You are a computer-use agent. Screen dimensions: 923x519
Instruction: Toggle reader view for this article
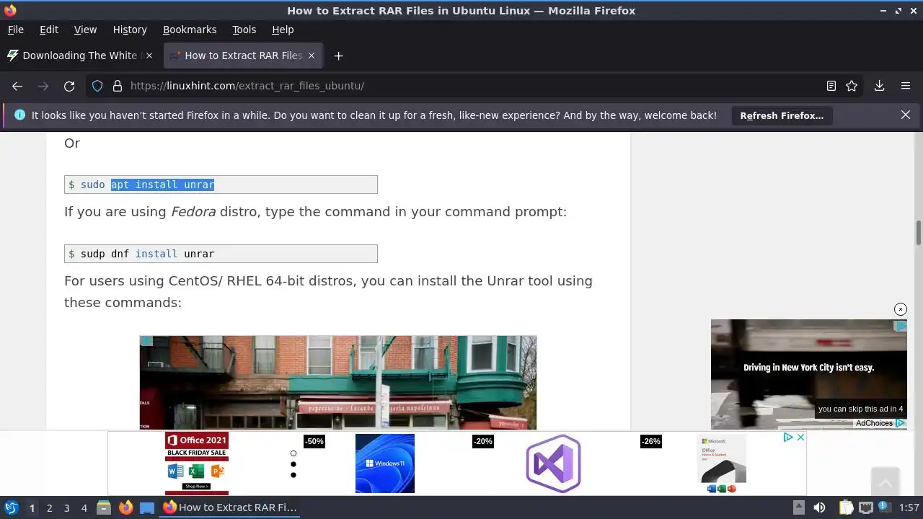pyautogui.click(x=831, y=86)
